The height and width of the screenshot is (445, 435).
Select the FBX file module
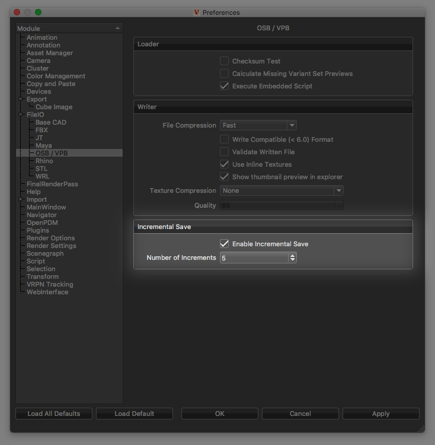pos(41,130)
